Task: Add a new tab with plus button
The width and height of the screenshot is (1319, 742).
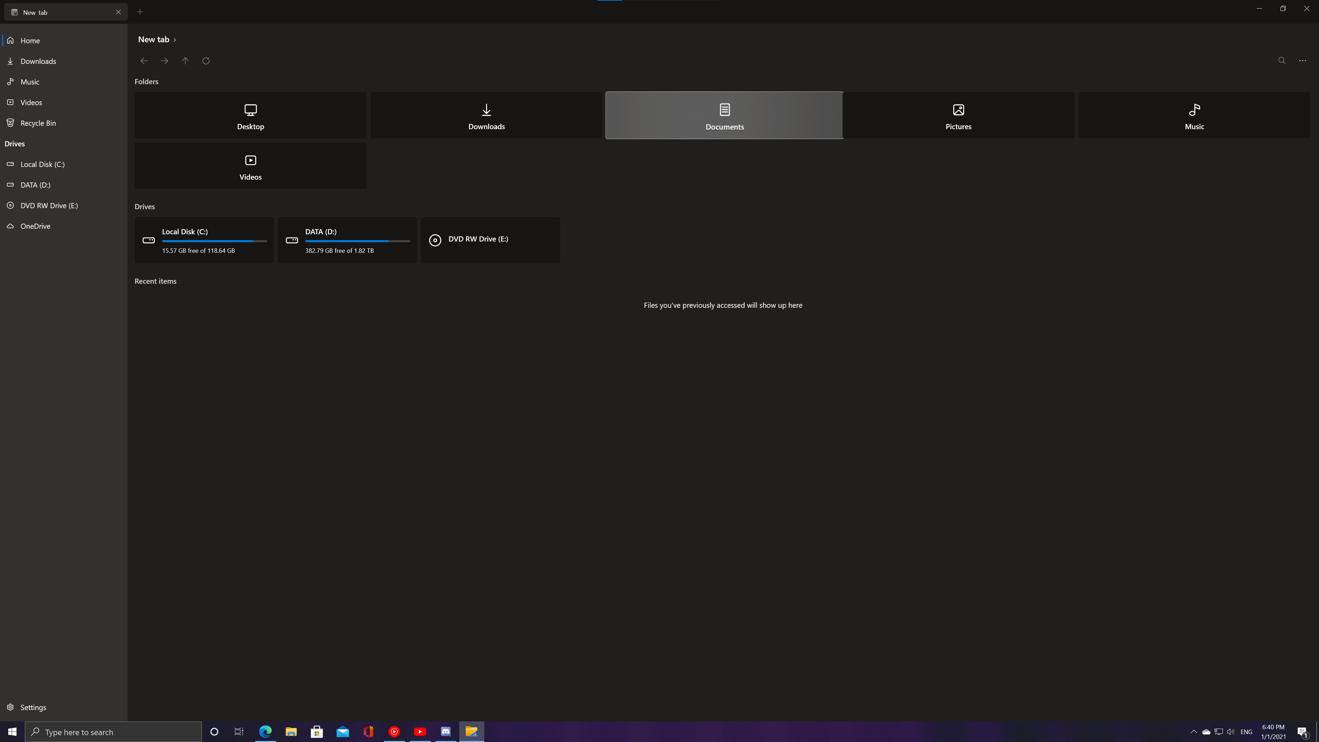Action: (140, 12)
